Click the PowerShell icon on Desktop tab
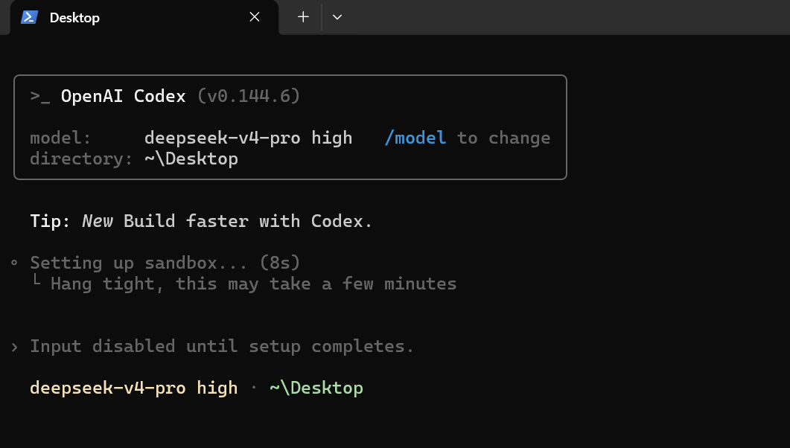Viewport: 790px width, 448px height. pos(29,17)
